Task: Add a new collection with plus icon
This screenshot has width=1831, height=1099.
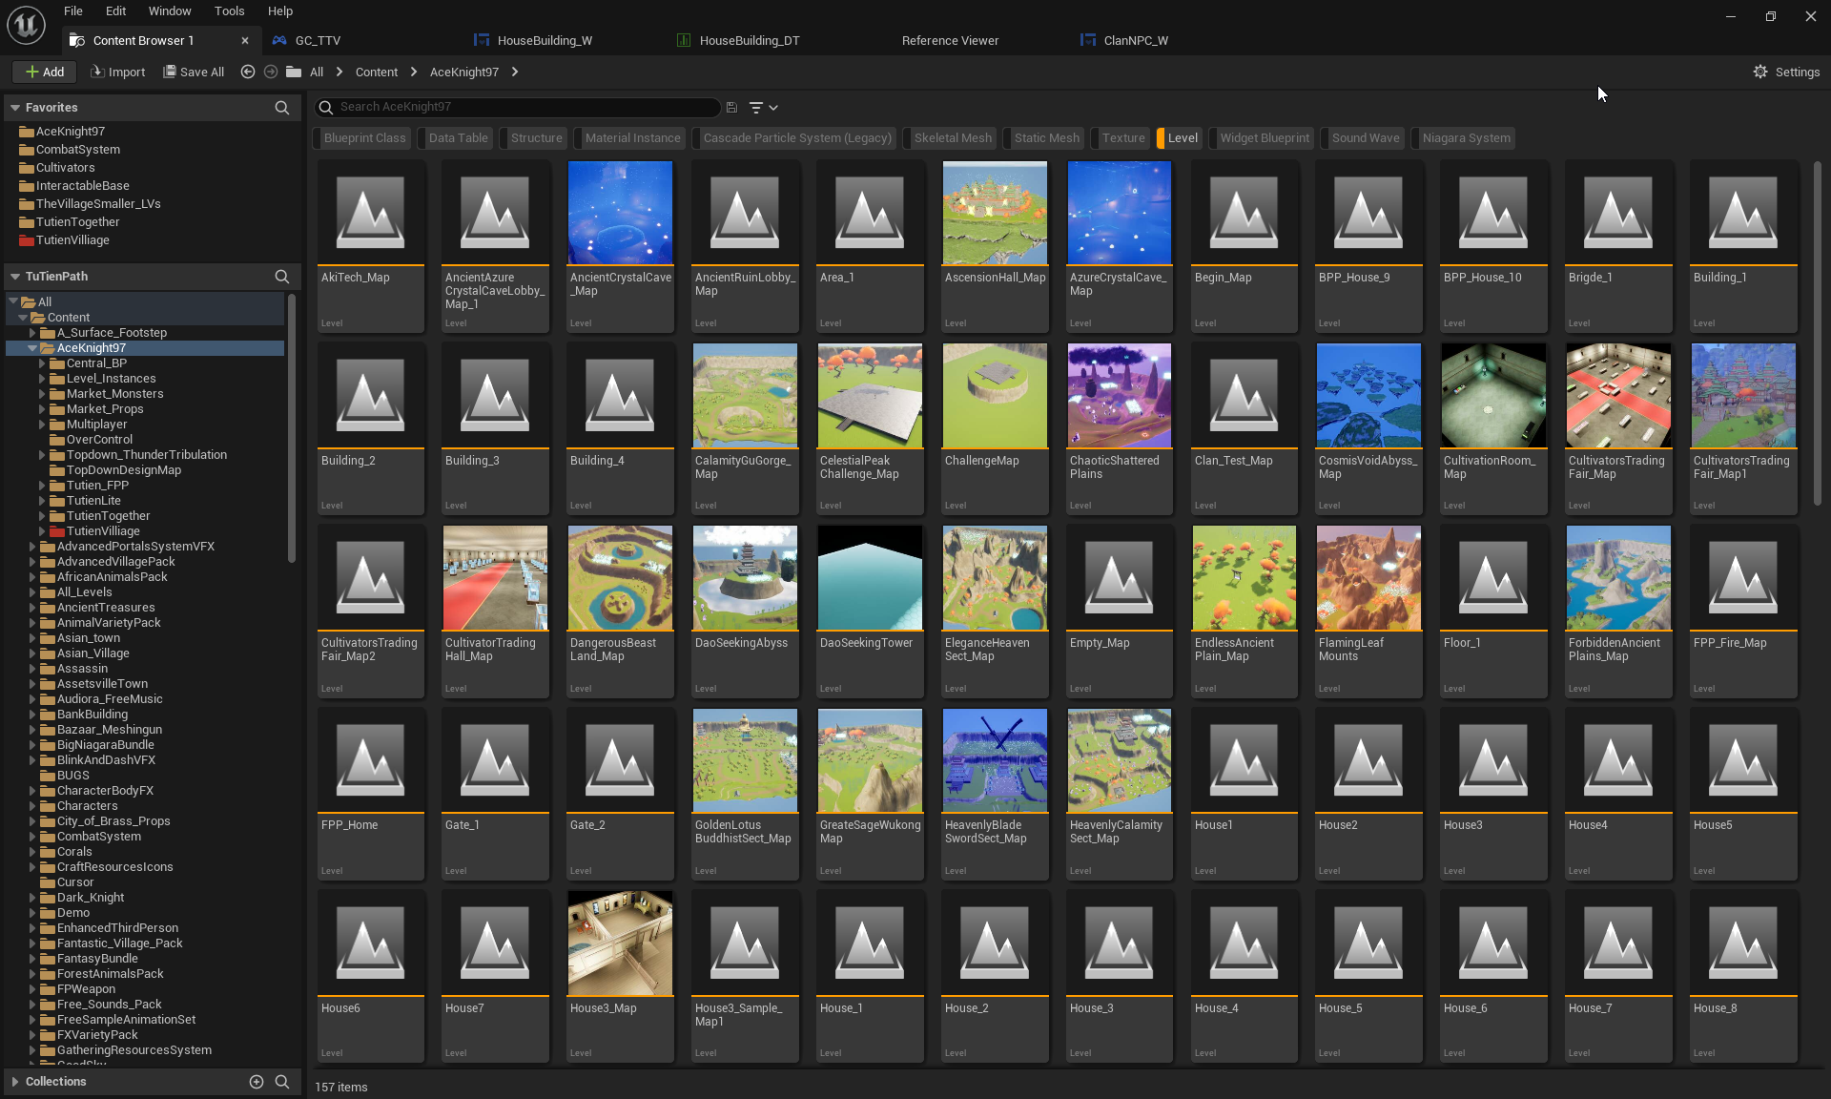Action: click(256, 1081)
